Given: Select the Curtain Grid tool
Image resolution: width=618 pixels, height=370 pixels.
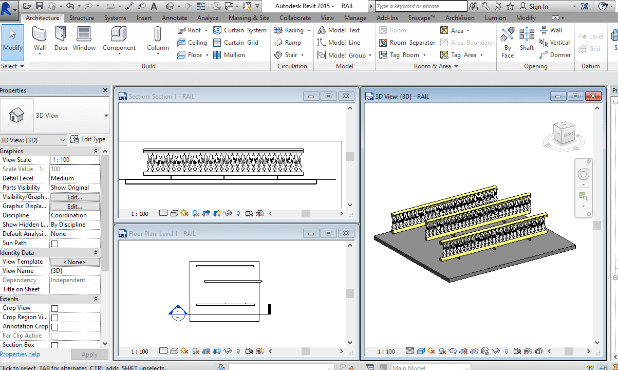Looking at the screenshot, I should pos(235,43).
